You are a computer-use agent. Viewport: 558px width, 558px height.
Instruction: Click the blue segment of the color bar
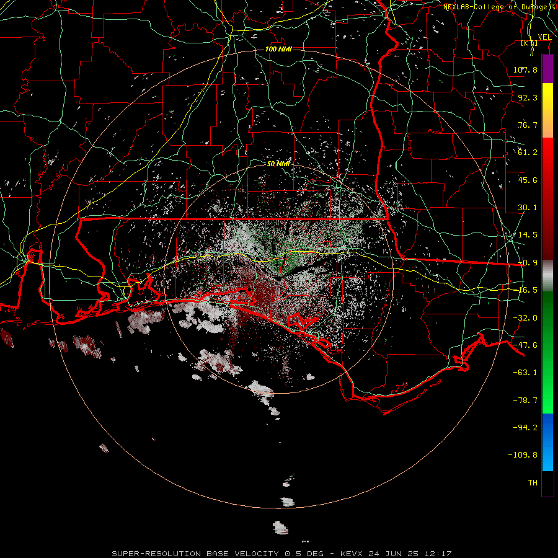(547, 442)
